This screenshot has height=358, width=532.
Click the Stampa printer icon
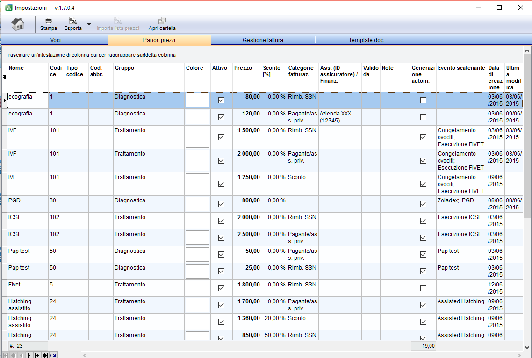(49, 21)
